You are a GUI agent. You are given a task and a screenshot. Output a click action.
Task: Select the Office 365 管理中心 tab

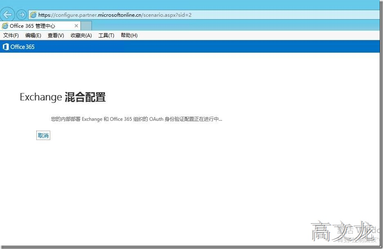pos(40,26)
